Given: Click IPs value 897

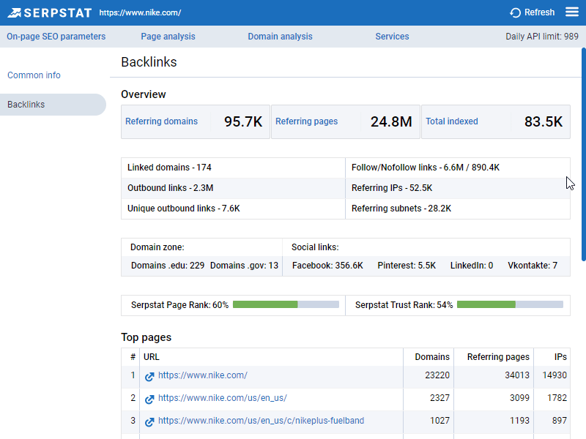Looking at the screenshot, I should coord(560,420).
